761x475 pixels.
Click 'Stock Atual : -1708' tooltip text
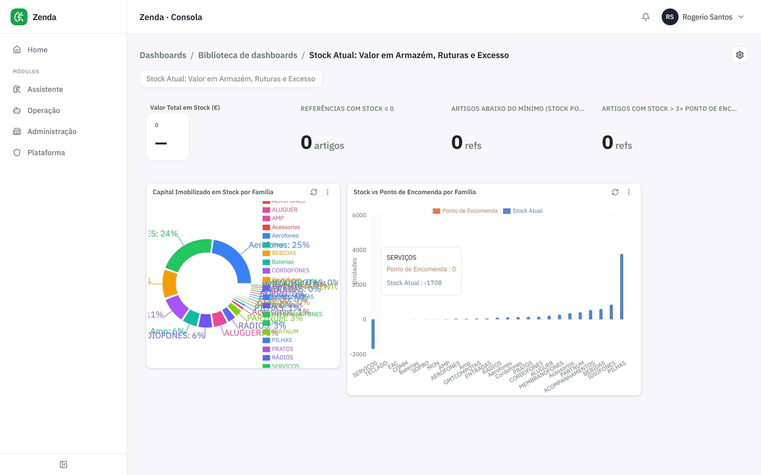click(414, 283)
